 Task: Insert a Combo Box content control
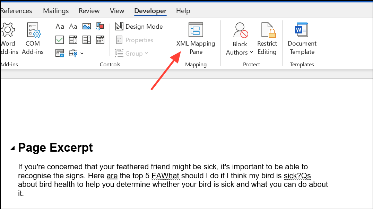click(x=73, y=40)
